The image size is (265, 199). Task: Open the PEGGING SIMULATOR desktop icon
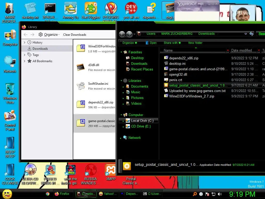tap(111, 10)
